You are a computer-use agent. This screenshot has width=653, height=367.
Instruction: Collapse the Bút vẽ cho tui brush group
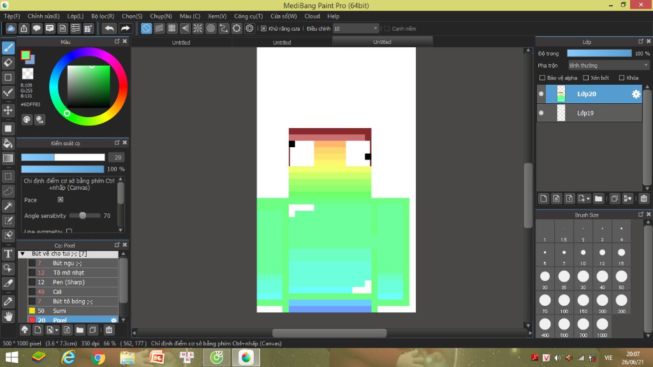23,254
